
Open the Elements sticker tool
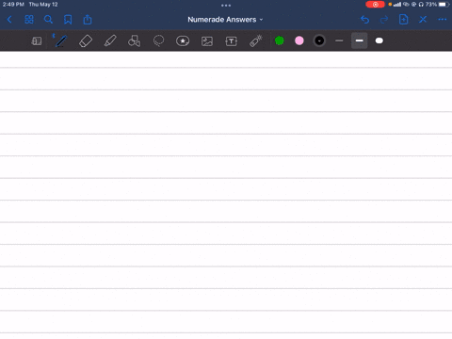point(183,40)
